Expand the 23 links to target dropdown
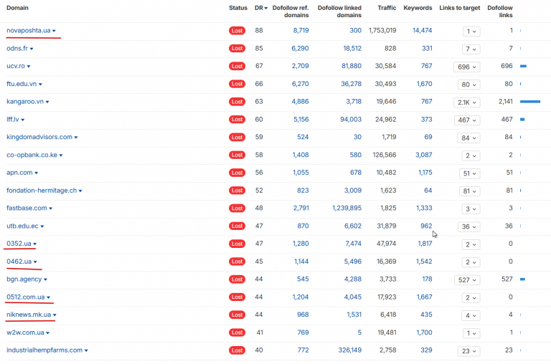This screenshot has height=364, width=551. pos(468,350)
